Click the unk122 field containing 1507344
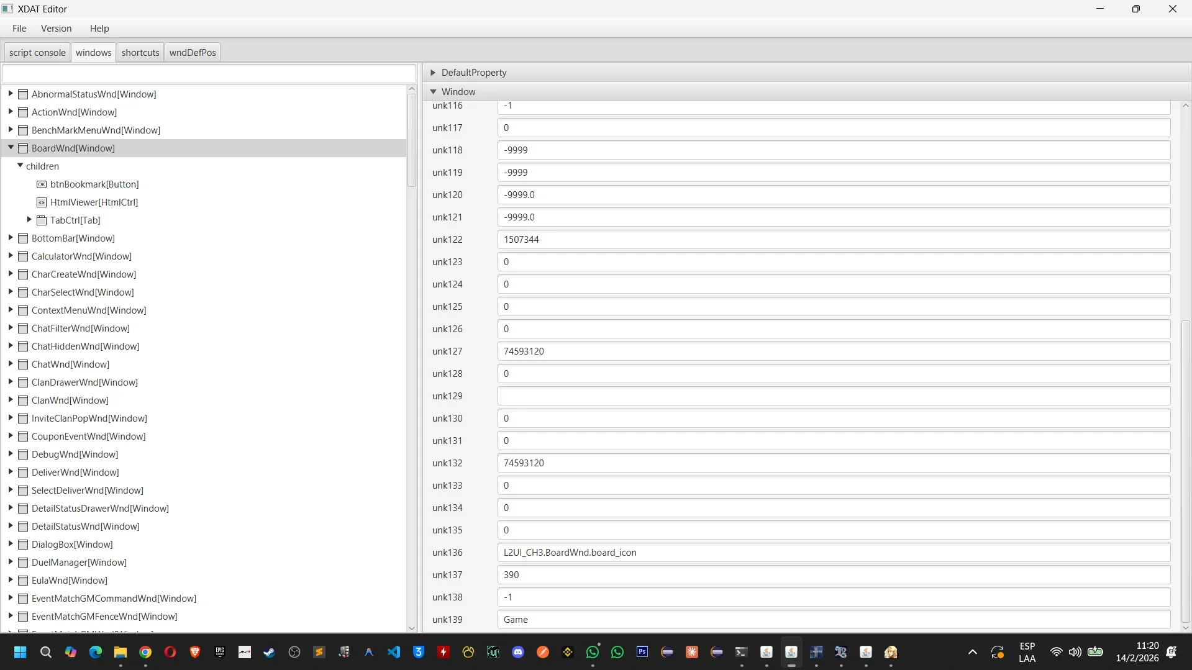This screenshot has width=1192, height=670. 834,240
